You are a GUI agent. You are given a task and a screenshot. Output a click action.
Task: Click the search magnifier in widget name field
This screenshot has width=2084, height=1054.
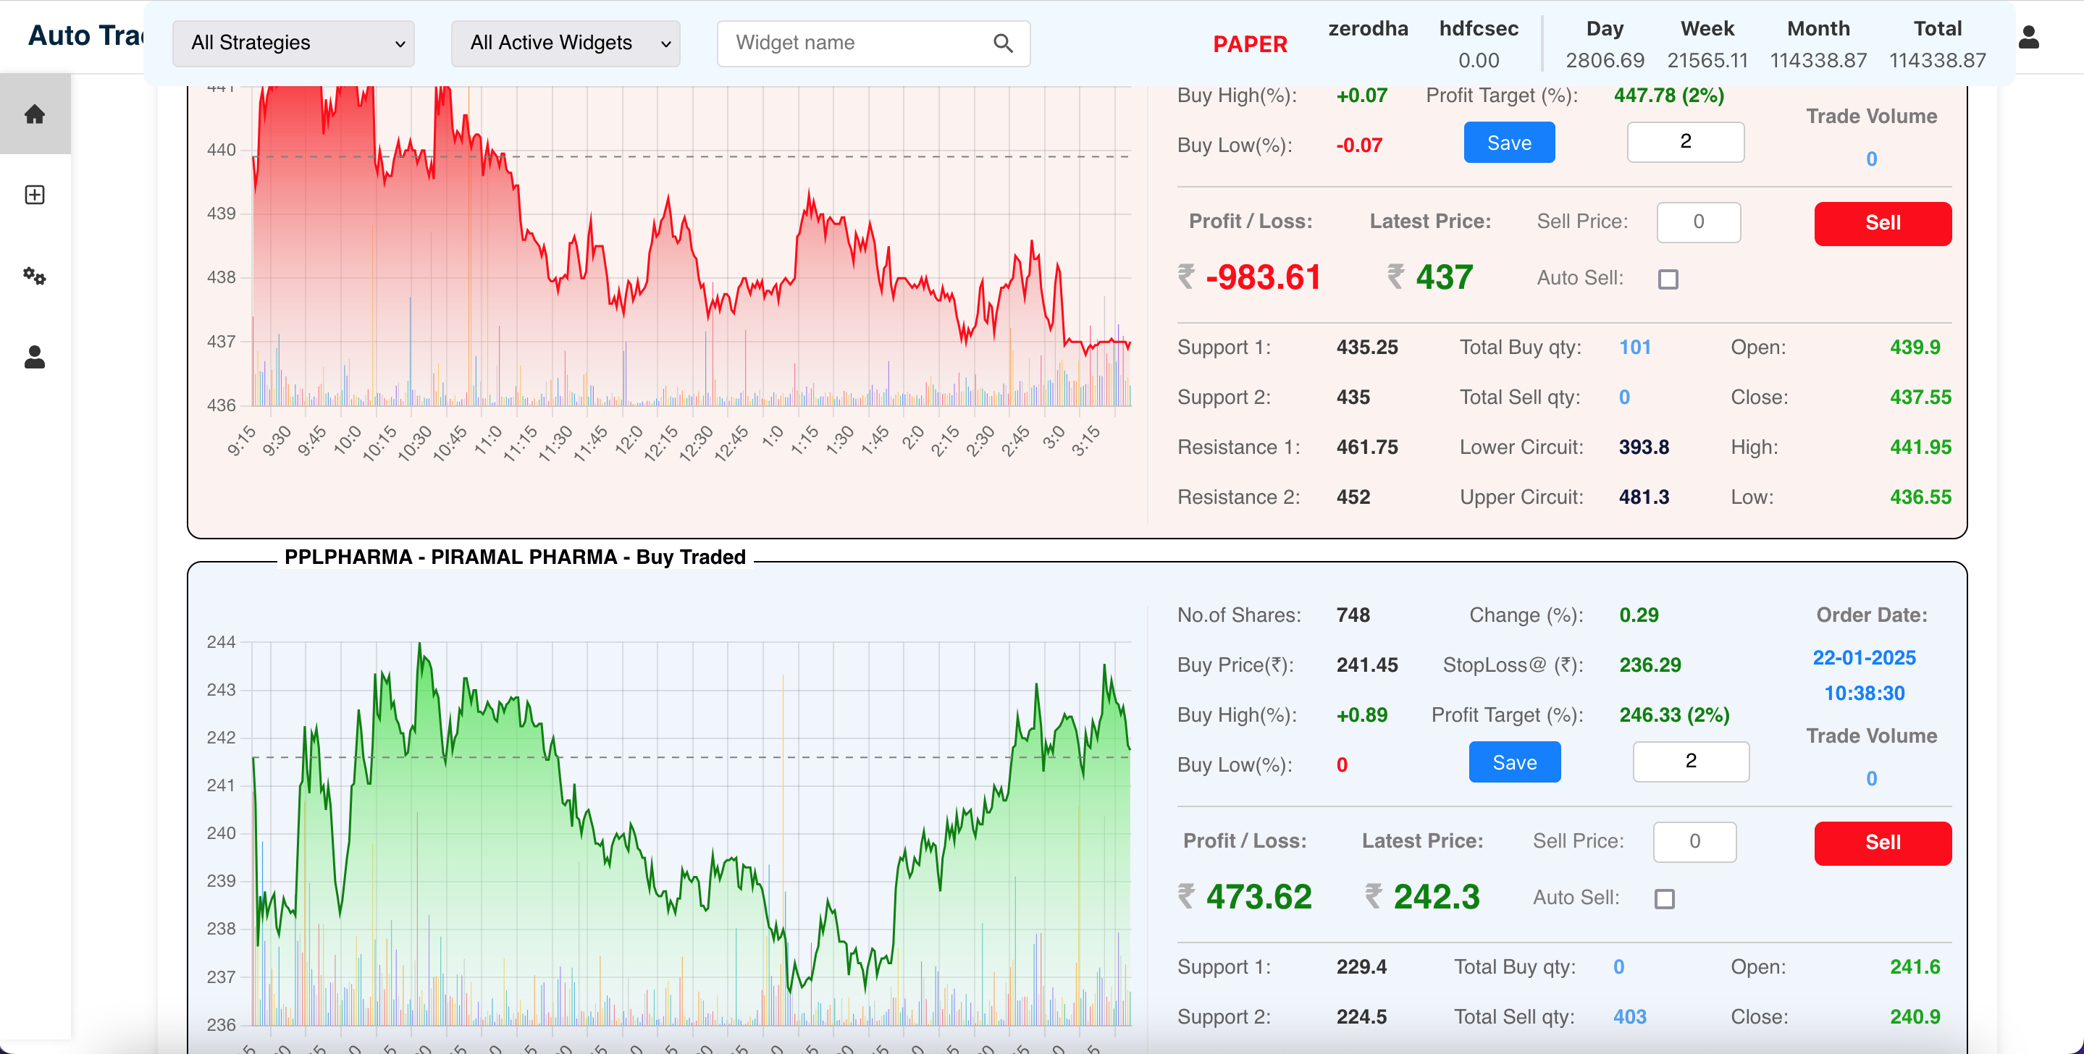(1003, 43)
